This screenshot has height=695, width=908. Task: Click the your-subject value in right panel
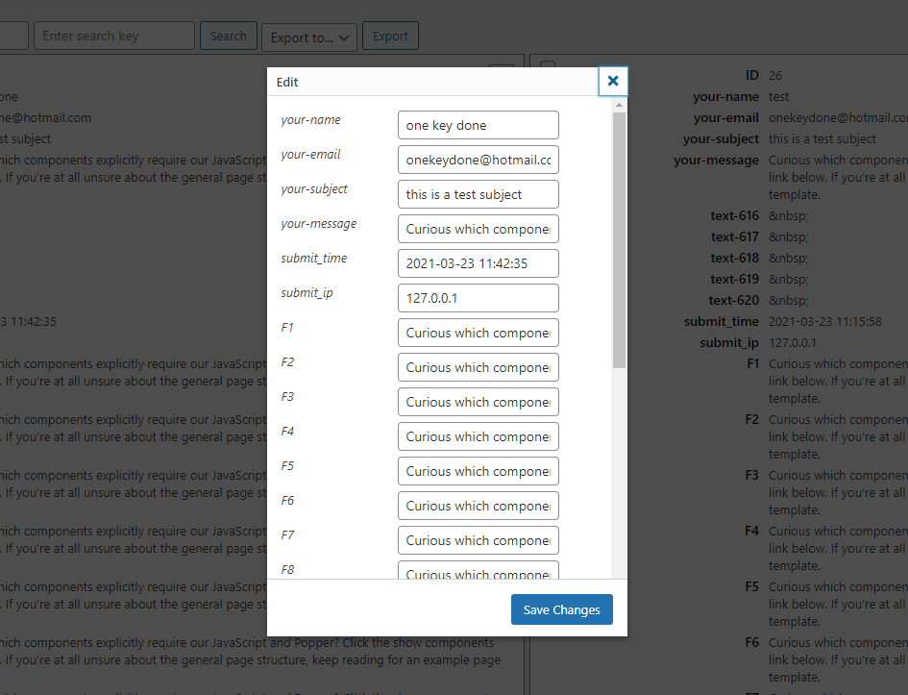pos(822,139)
